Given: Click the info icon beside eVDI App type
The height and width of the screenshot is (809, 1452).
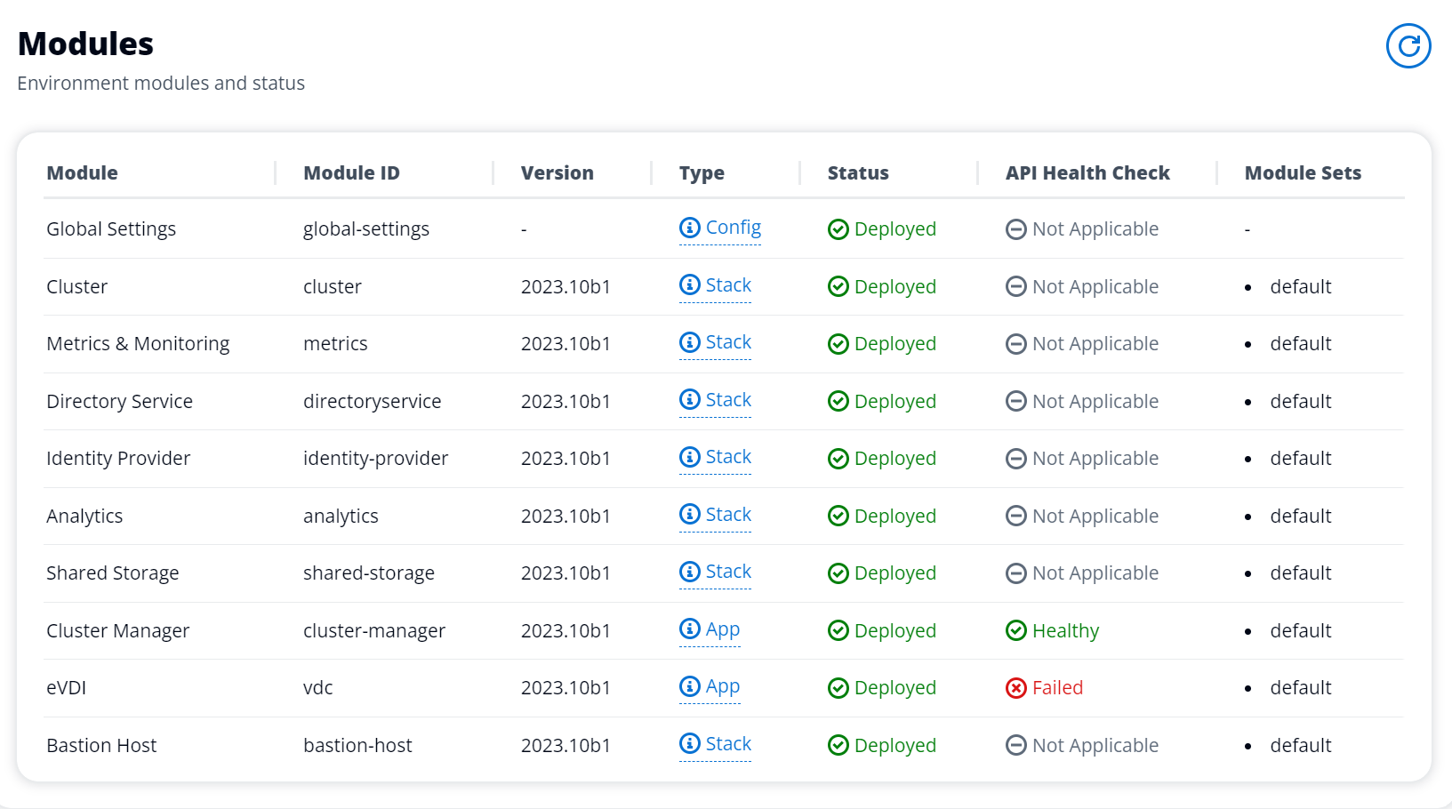Looking at the screenshot, I should click(x=690, y=686).
